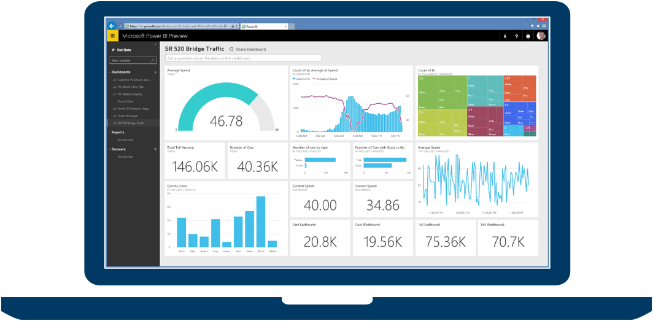Open the address bar dropdown arrow

(229, 26)
